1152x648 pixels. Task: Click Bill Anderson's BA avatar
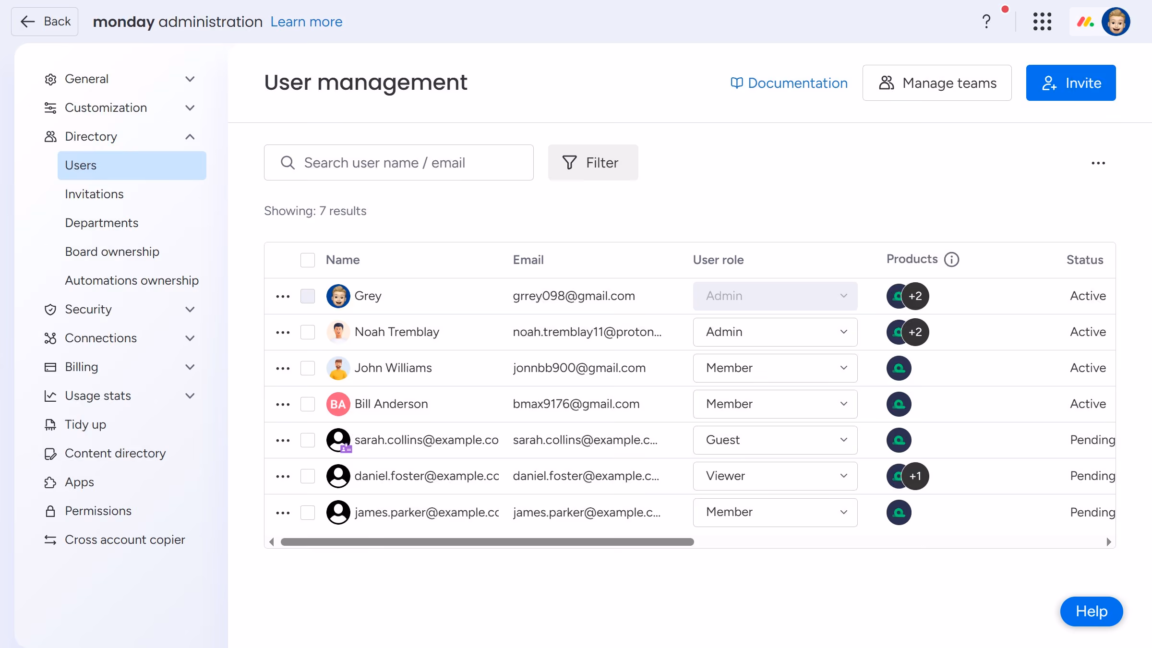(x=338, y=404)
